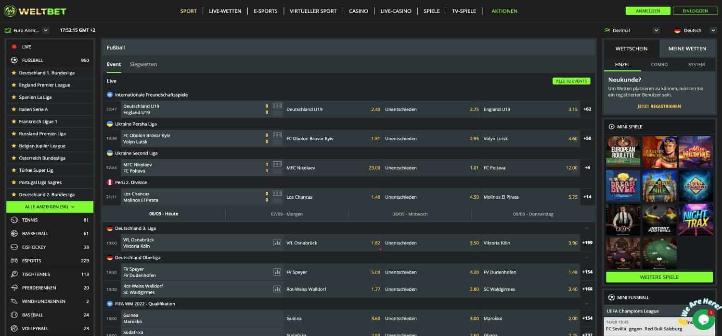Image resolution: width=722 pixels, height=336 pixels.
Task: Select Unentschieden odds 1.01 for MFC Nikolaev match
Action: pos(432,168)
